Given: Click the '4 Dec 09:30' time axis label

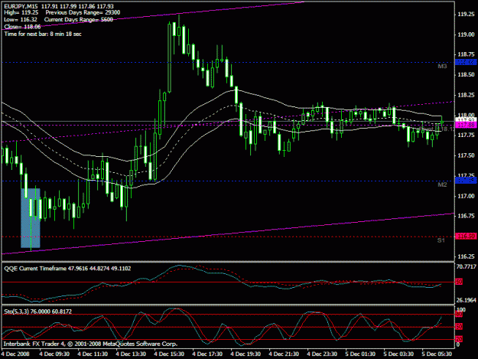Looking at the screenshot, I should coord(54,354).
